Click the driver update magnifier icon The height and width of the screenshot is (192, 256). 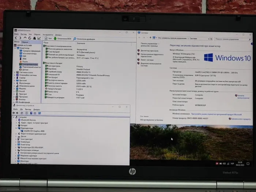(75, 38)
